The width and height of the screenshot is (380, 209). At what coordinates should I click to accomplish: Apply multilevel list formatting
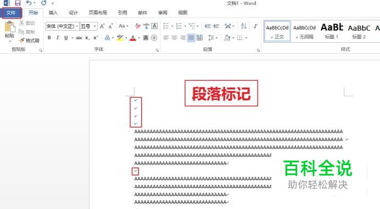click(192, 26)
